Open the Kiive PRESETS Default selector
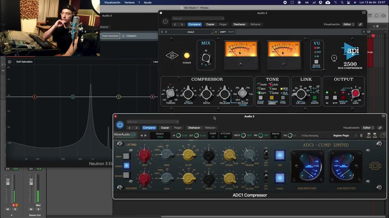Image resolution: width=389 pixels, height=218 pixels. click(x=160, y=135)
